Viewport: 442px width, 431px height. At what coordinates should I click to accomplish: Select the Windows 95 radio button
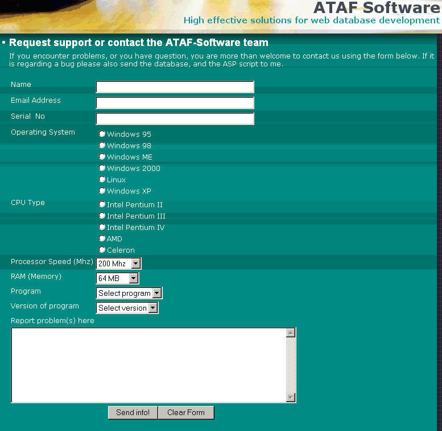click(102, 133)
